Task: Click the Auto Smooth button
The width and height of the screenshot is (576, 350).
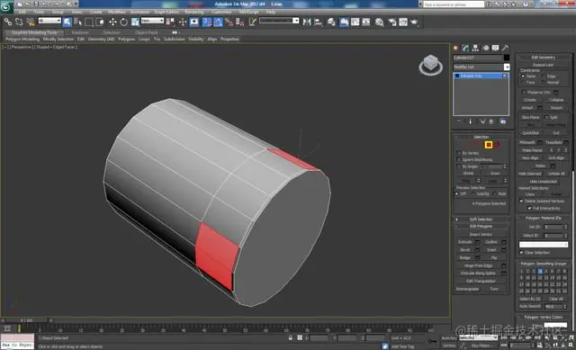Action: pos(530,306)
